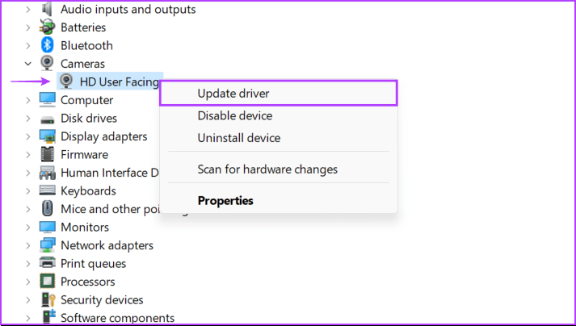Click the Display adapters icon

(x=48, y=136)
